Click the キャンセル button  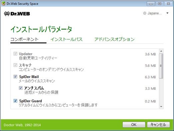[x=158, y=125]
